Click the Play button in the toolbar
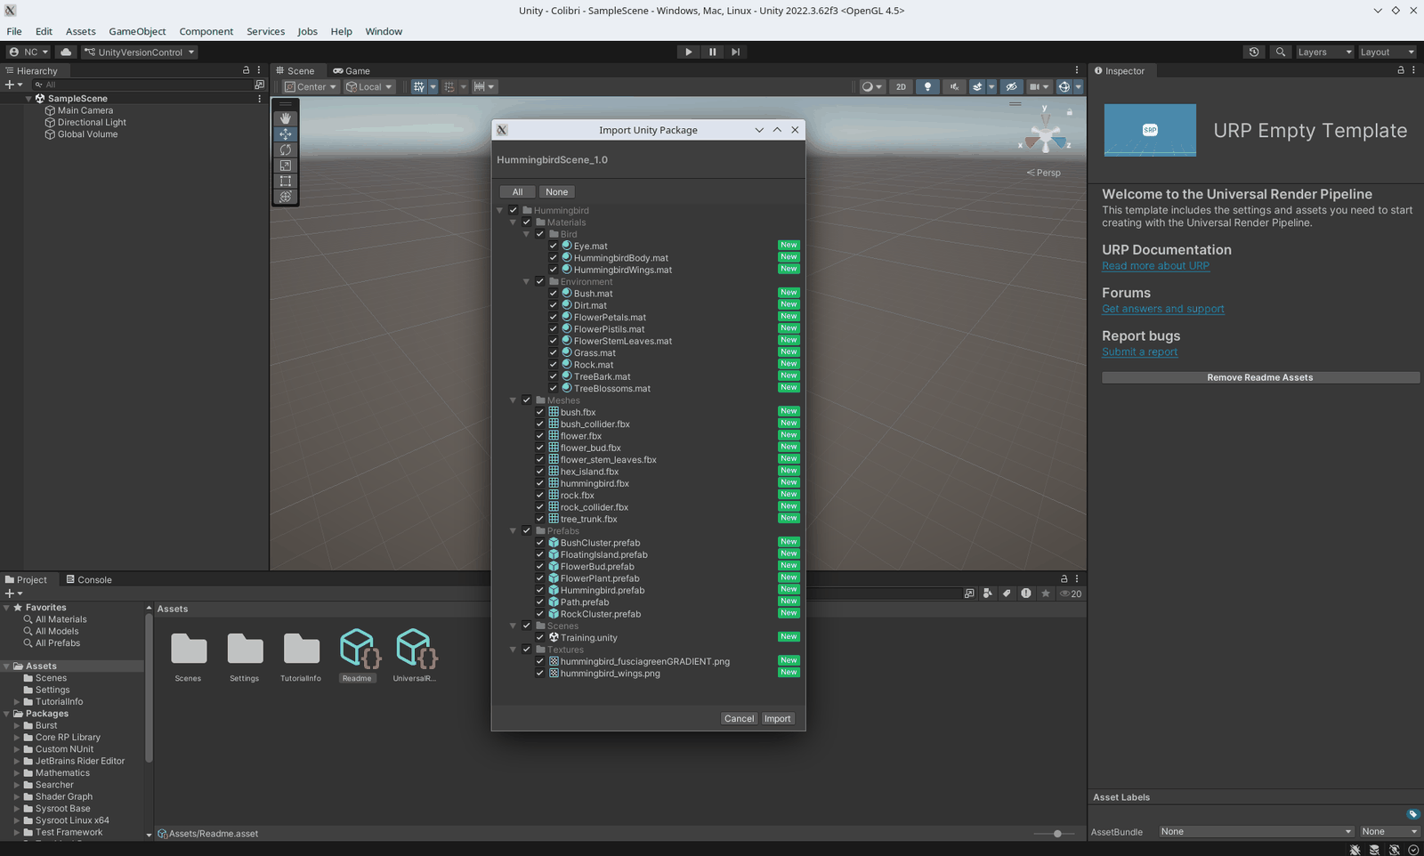The image size is (1424, 856). pyautogui.click(x=688, y=52)
